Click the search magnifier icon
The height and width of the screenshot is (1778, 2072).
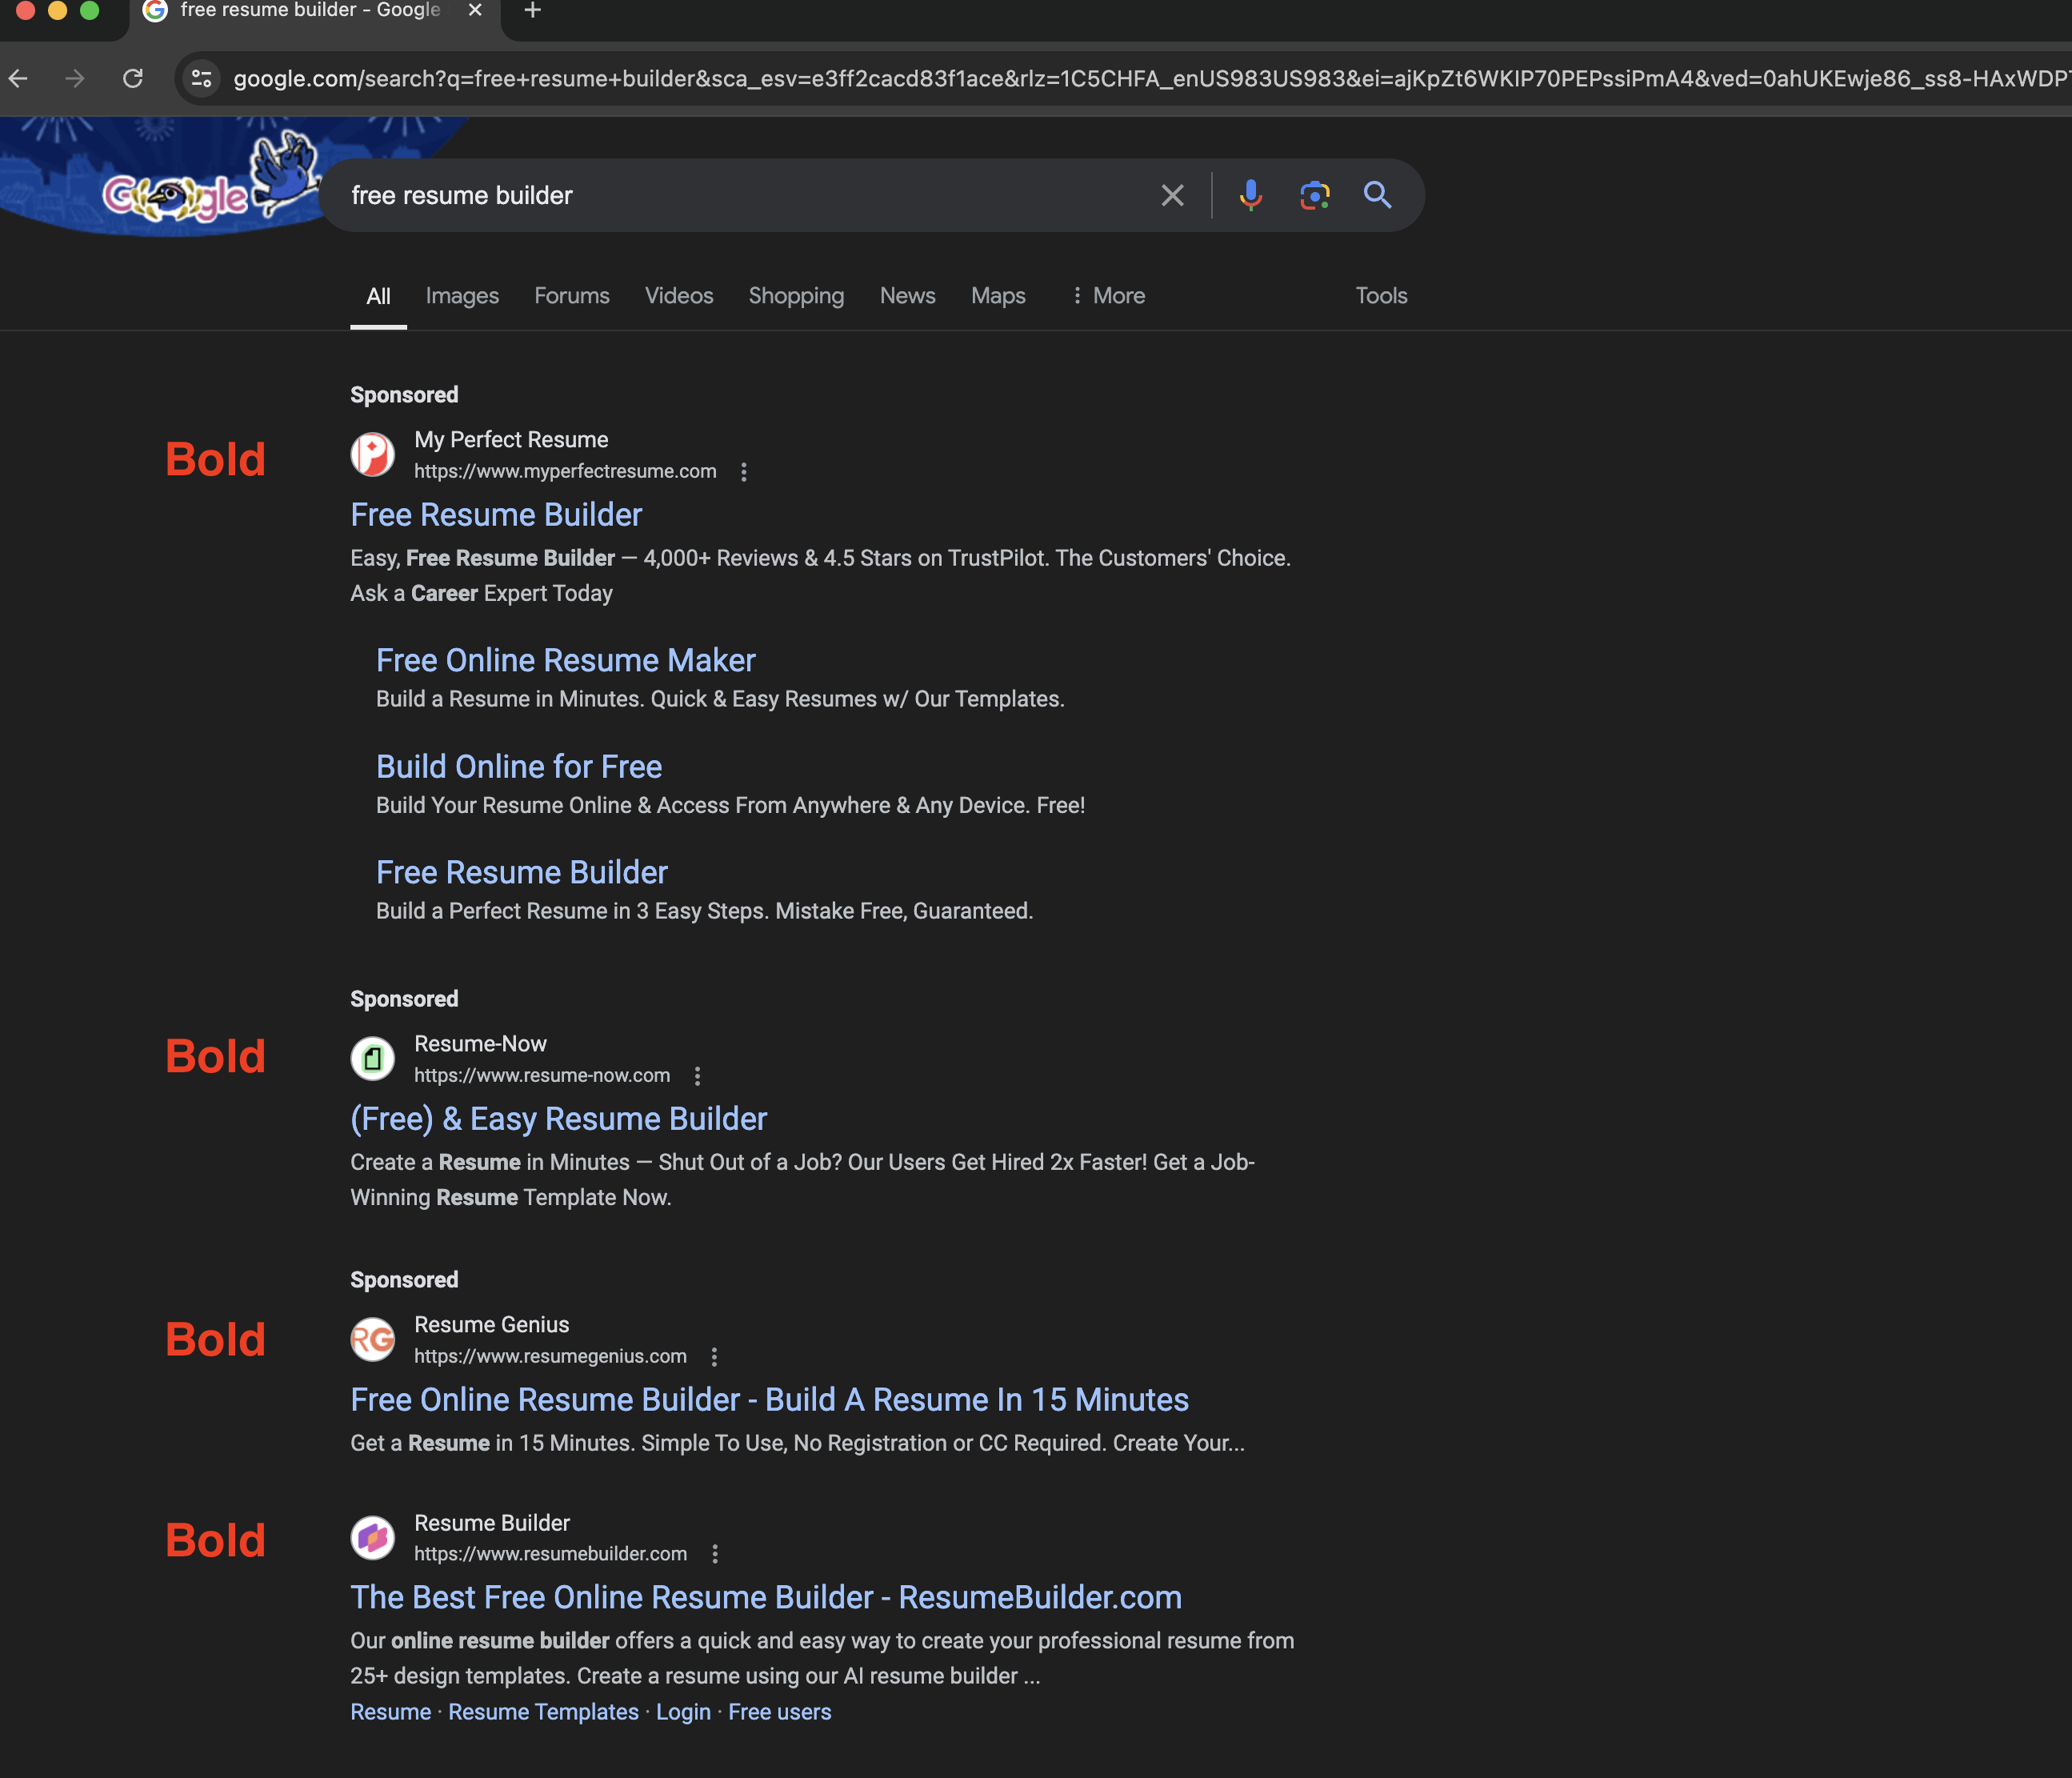1378,195
